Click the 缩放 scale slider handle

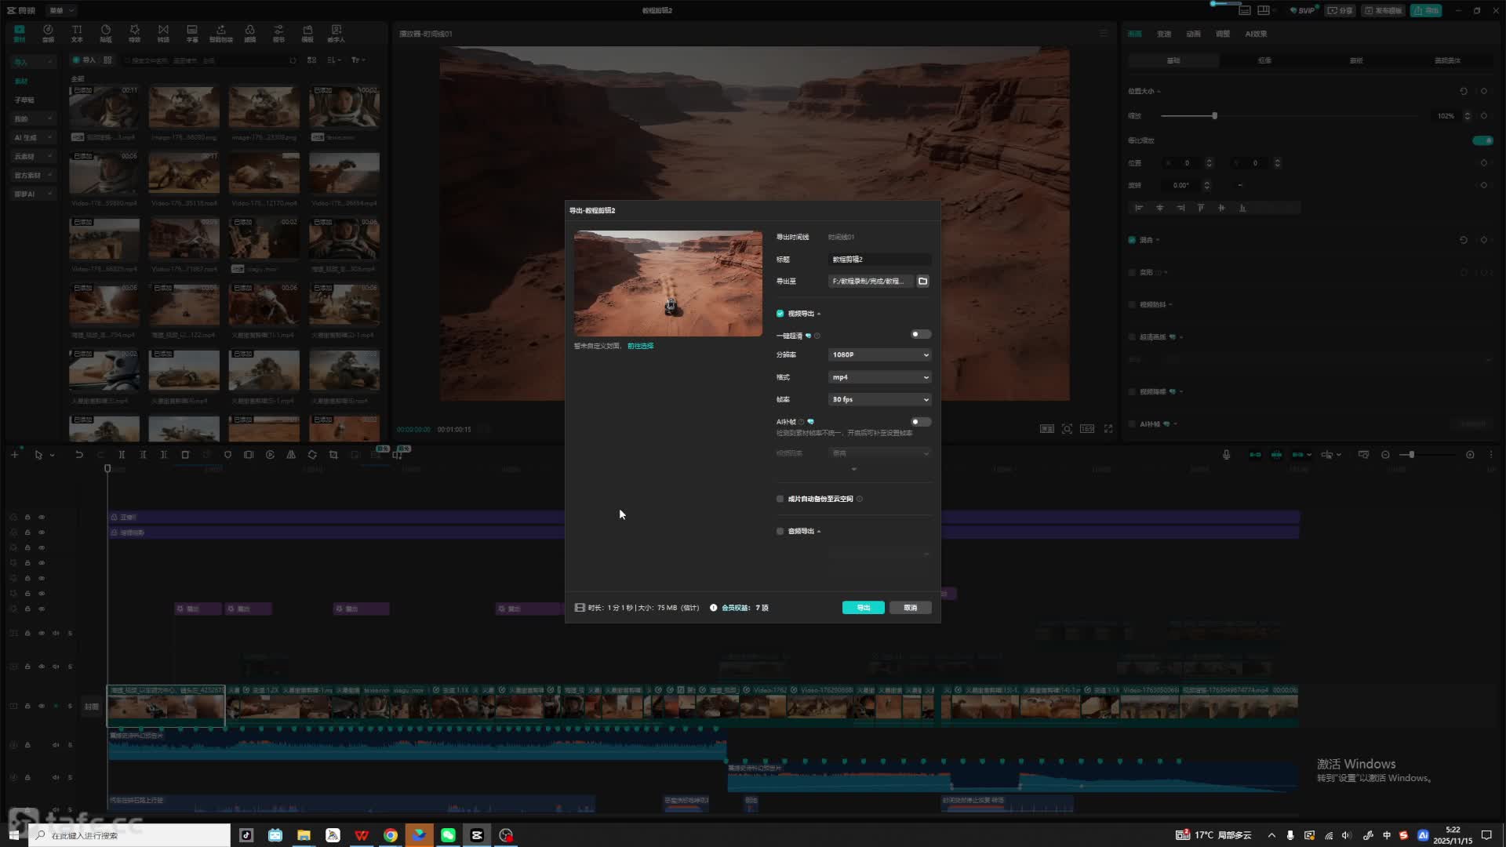pos(1214,116)
